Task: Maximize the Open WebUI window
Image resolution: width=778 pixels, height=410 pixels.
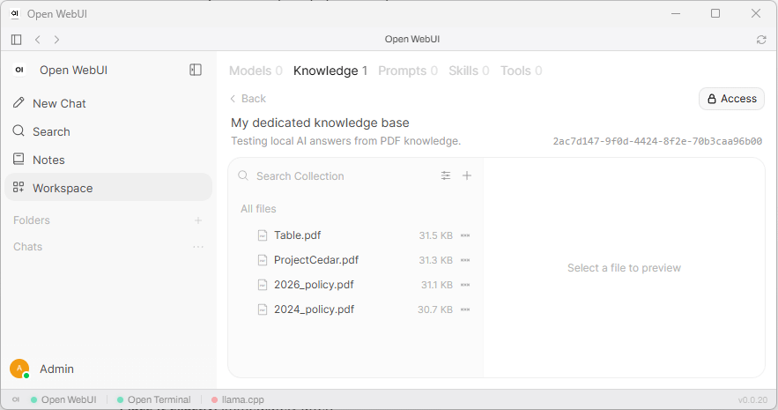Action: point(715,13)
